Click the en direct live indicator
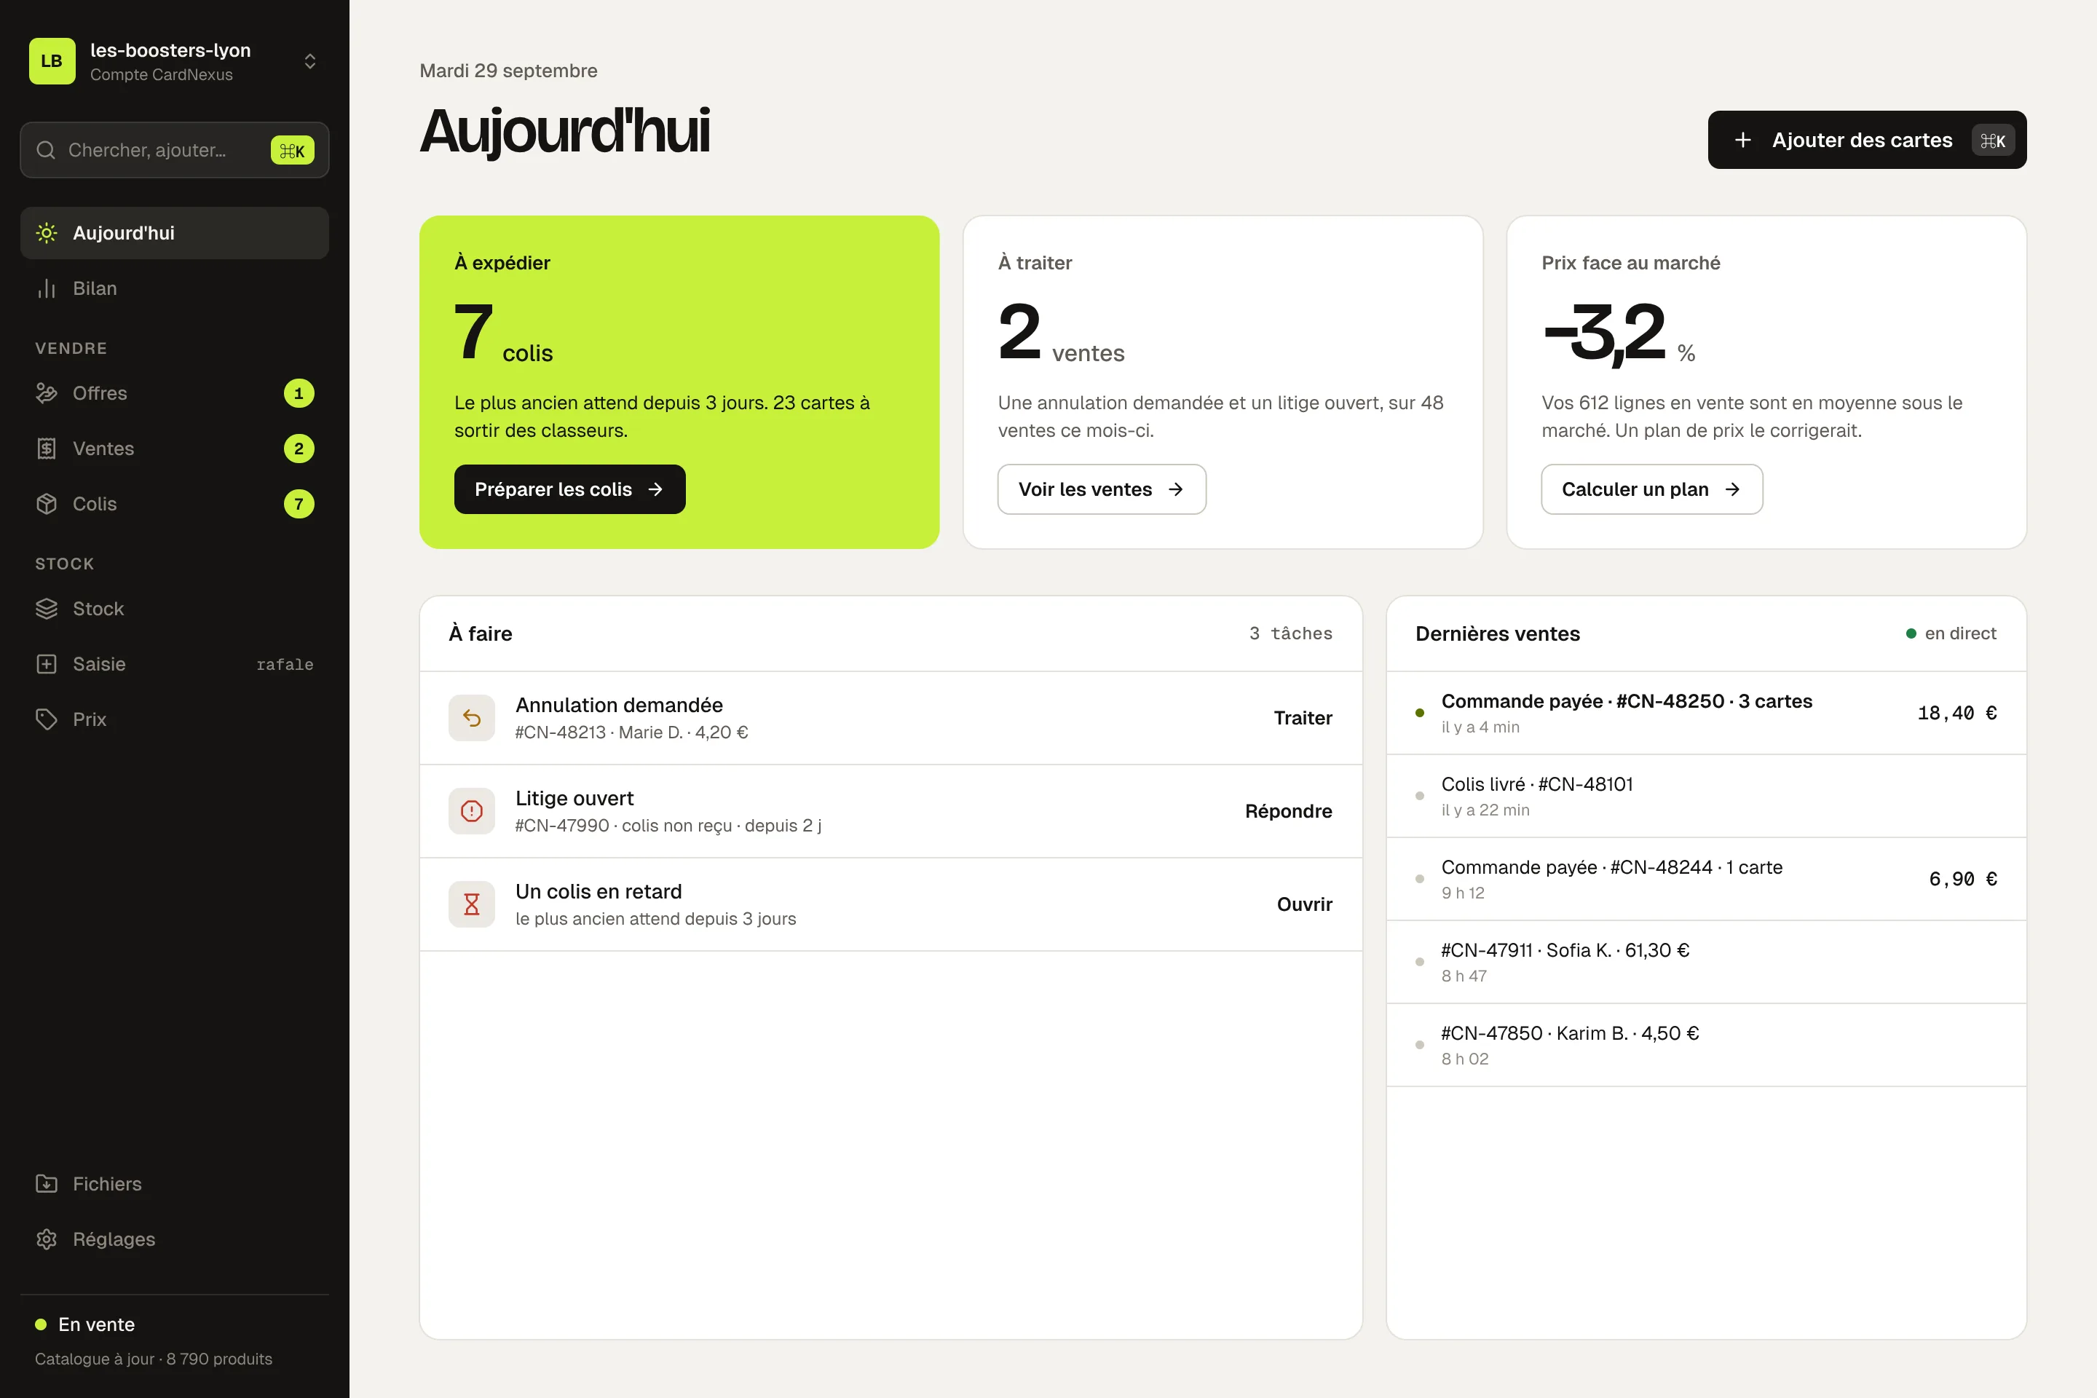2097x1398 pixels. coord(1951,634)
